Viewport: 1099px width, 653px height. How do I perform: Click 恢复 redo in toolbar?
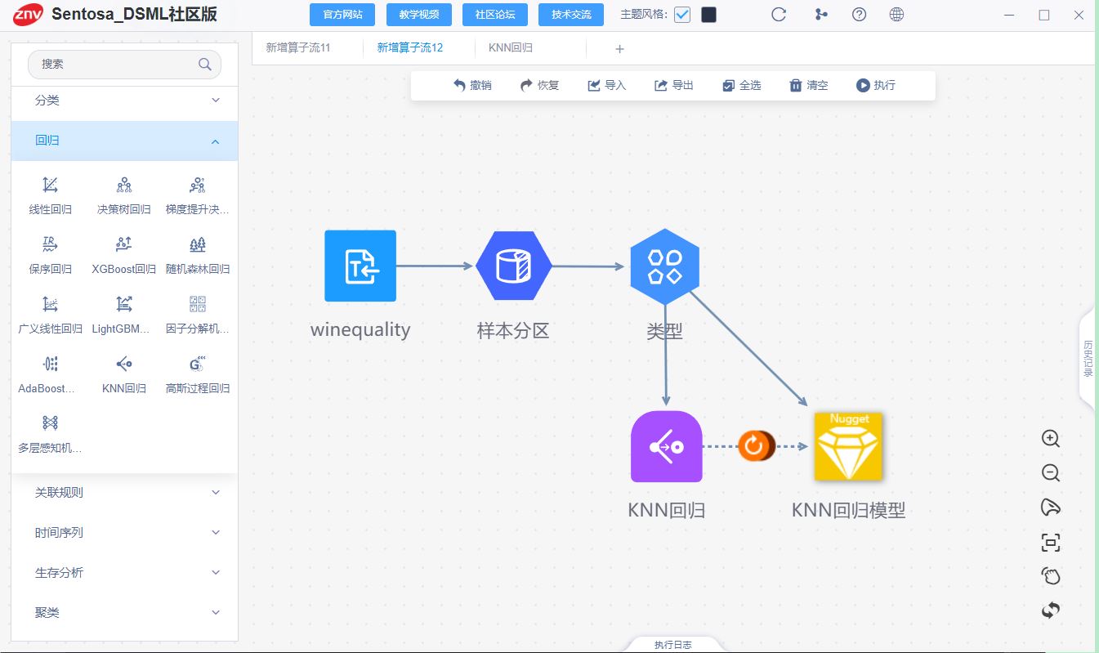tap(539, 85)
